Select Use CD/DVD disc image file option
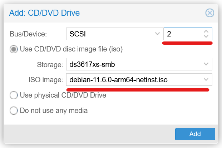222x148 pixels. pos(14,49)
